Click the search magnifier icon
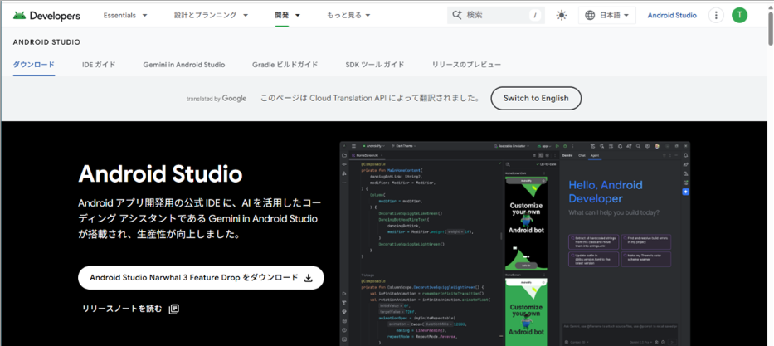774x346 pixels. click(456, 16)
